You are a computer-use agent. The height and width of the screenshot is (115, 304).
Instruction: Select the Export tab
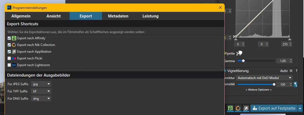86,16
